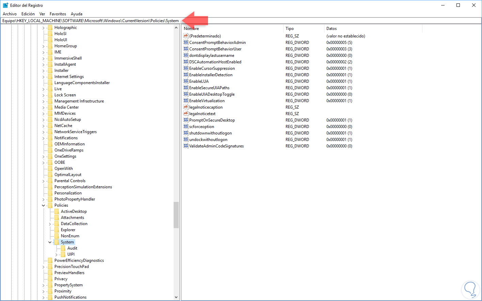
Task: Click the tree pane vertical scrollbar thumb
Action: pos(176,215)
